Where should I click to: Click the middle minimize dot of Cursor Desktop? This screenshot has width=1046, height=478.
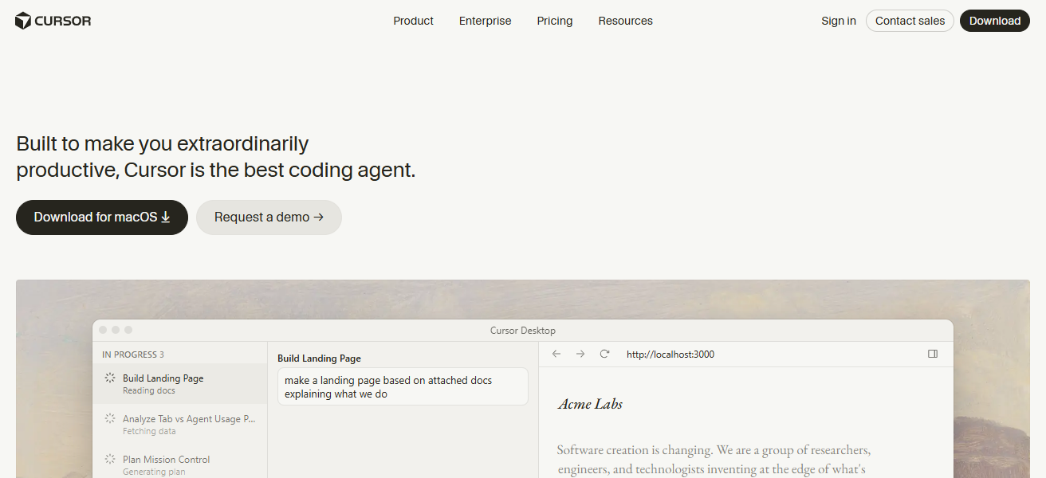[116, 330]
